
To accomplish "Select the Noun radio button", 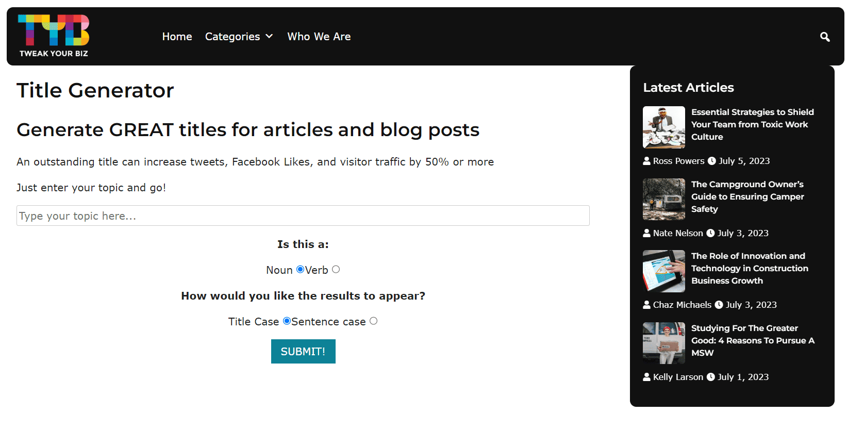I will click(300, 269).
